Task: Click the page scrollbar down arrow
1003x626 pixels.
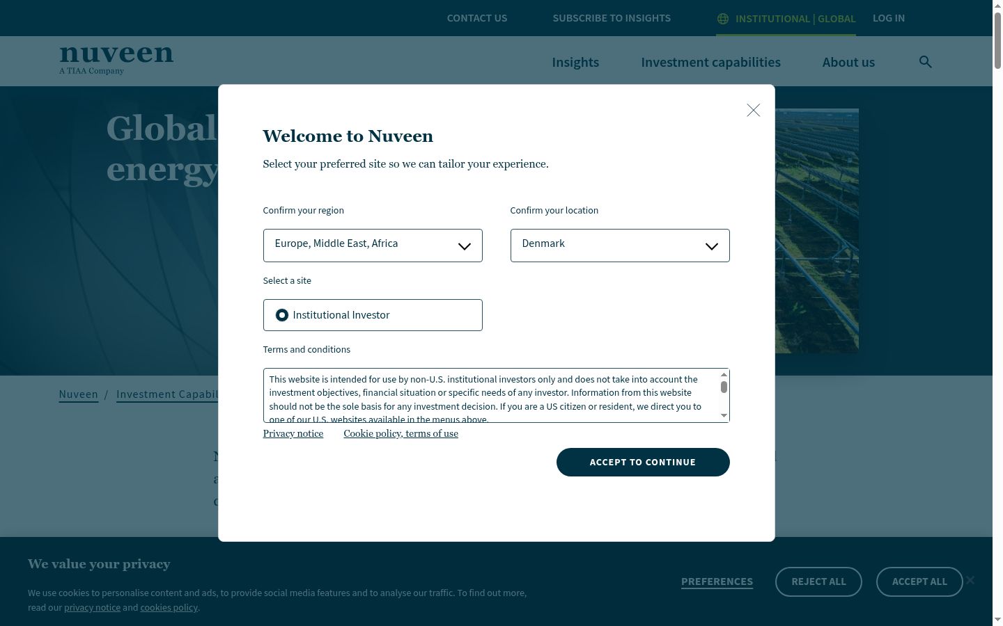Action: [997, 620]
